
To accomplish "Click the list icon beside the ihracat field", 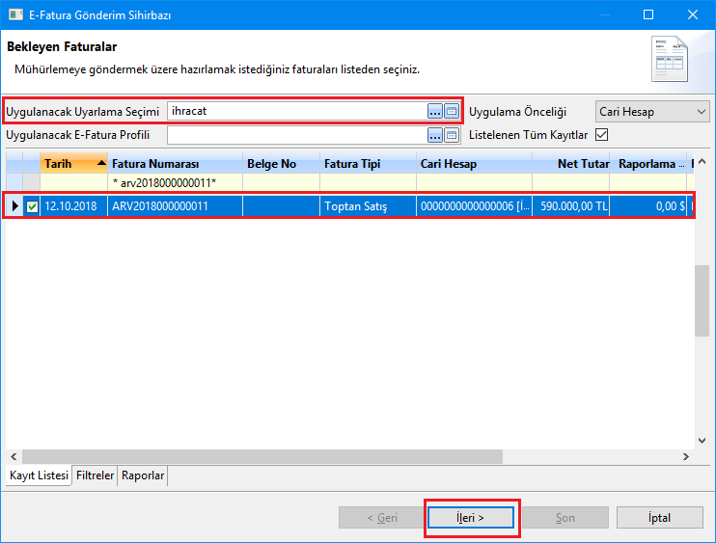I will [451, 111].
